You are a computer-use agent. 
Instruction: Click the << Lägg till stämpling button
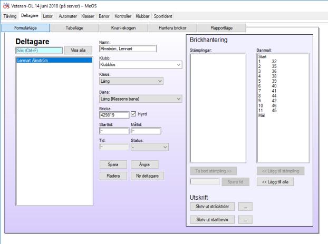coord(281,171)
